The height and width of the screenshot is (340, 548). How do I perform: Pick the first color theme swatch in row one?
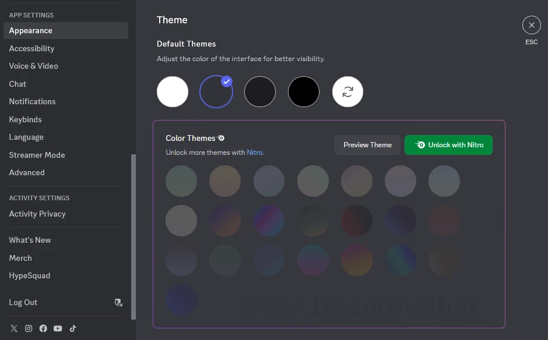(x=181, y=181)
